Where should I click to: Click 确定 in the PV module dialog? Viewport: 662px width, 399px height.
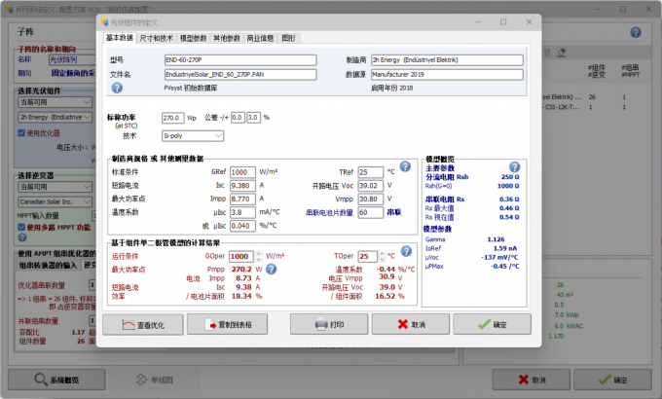coord(493,325)
